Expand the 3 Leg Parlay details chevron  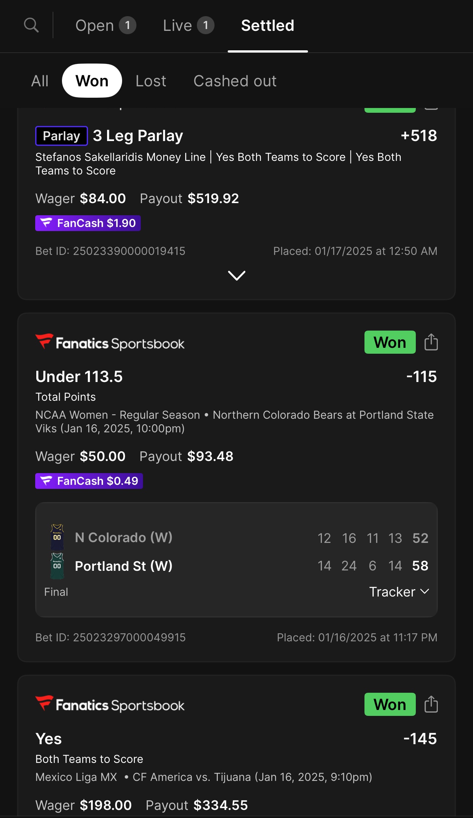coord(236,275)
